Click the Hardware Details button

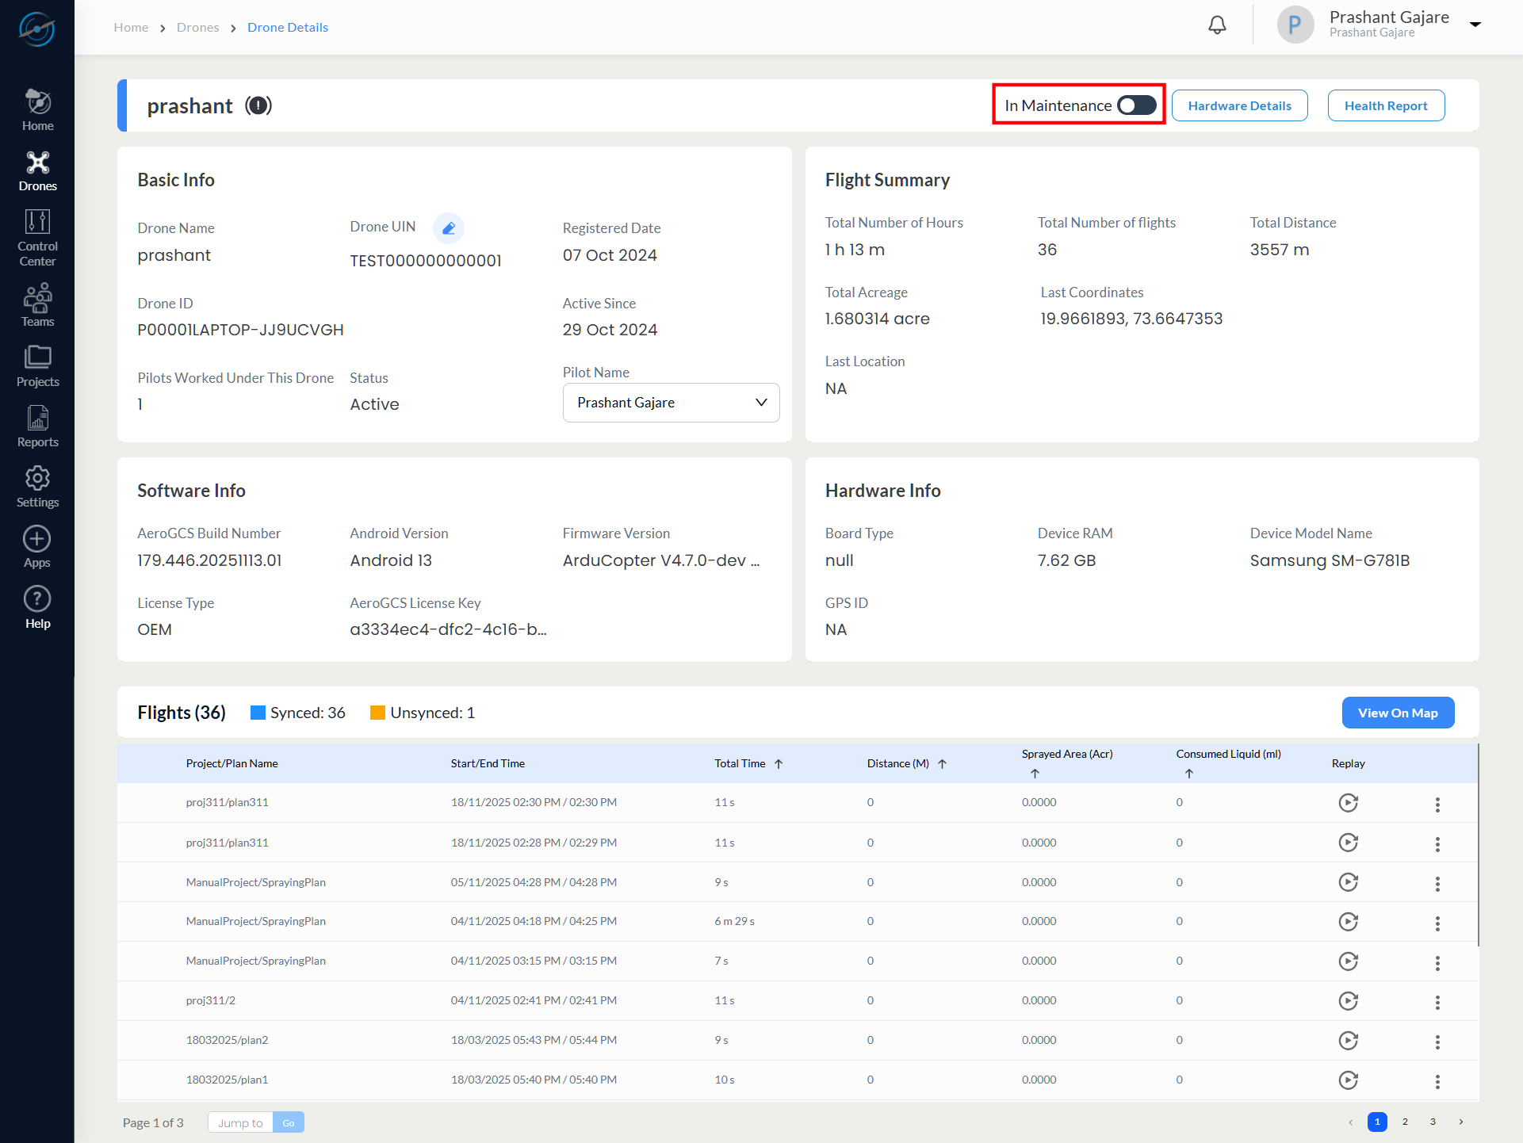click(1239, 105)
